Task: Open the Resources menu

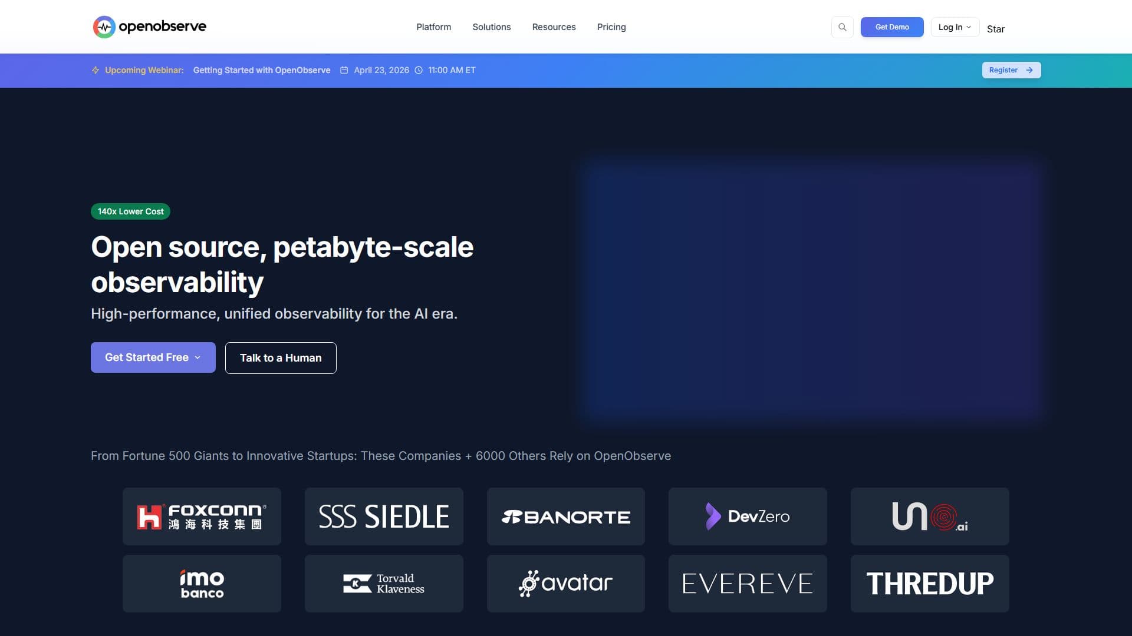Action: [x=554, y=27]
